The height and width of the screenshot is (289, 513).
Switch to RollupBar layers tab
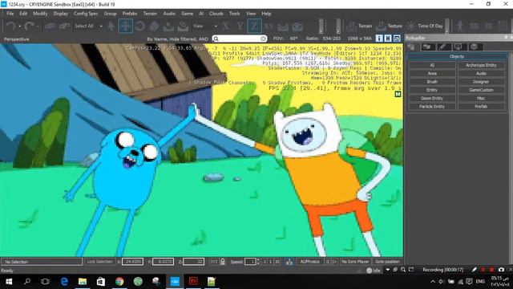[474, 47]
